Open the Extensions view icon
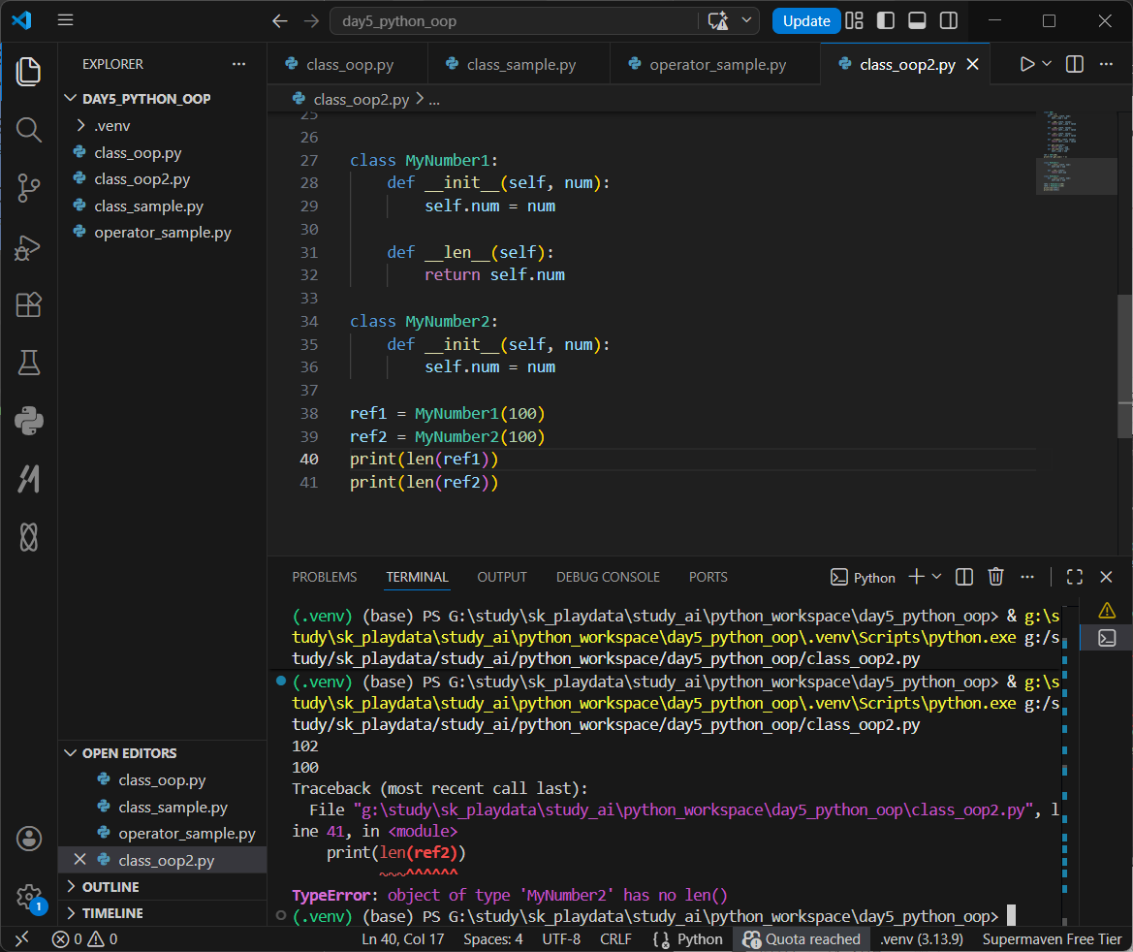This screenshot has width=1133, height=952. click(28, 305)
